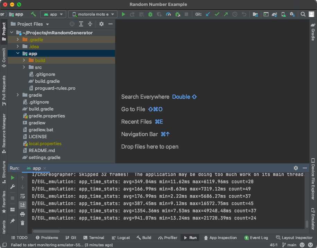Viewport: 317px width, 248px height.
Task: Click the main Git branch widget
Action: click(289, 245)
